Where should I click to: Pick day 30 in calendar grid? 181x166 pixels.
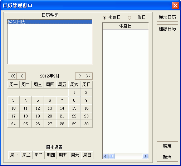(x=87, y=124)
